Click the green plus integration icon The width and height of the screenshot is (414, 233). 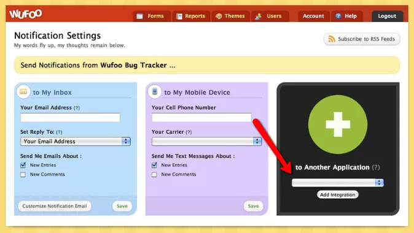point(338,124)
